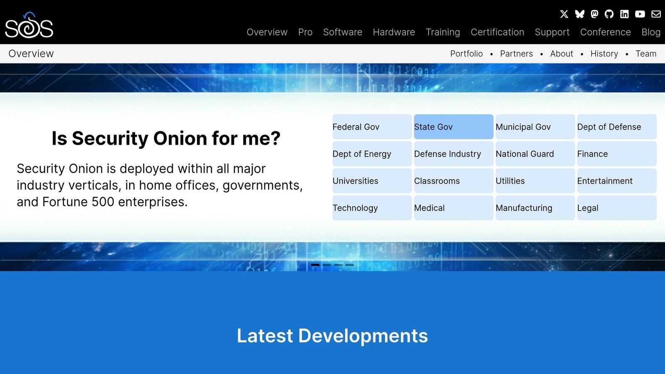
Task: Select the Universities tile
Action: [372, 181]
